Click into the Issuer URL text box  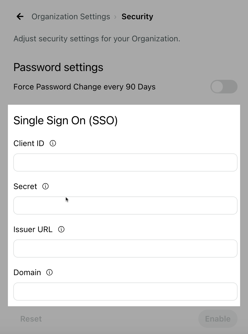click(125, 249)
